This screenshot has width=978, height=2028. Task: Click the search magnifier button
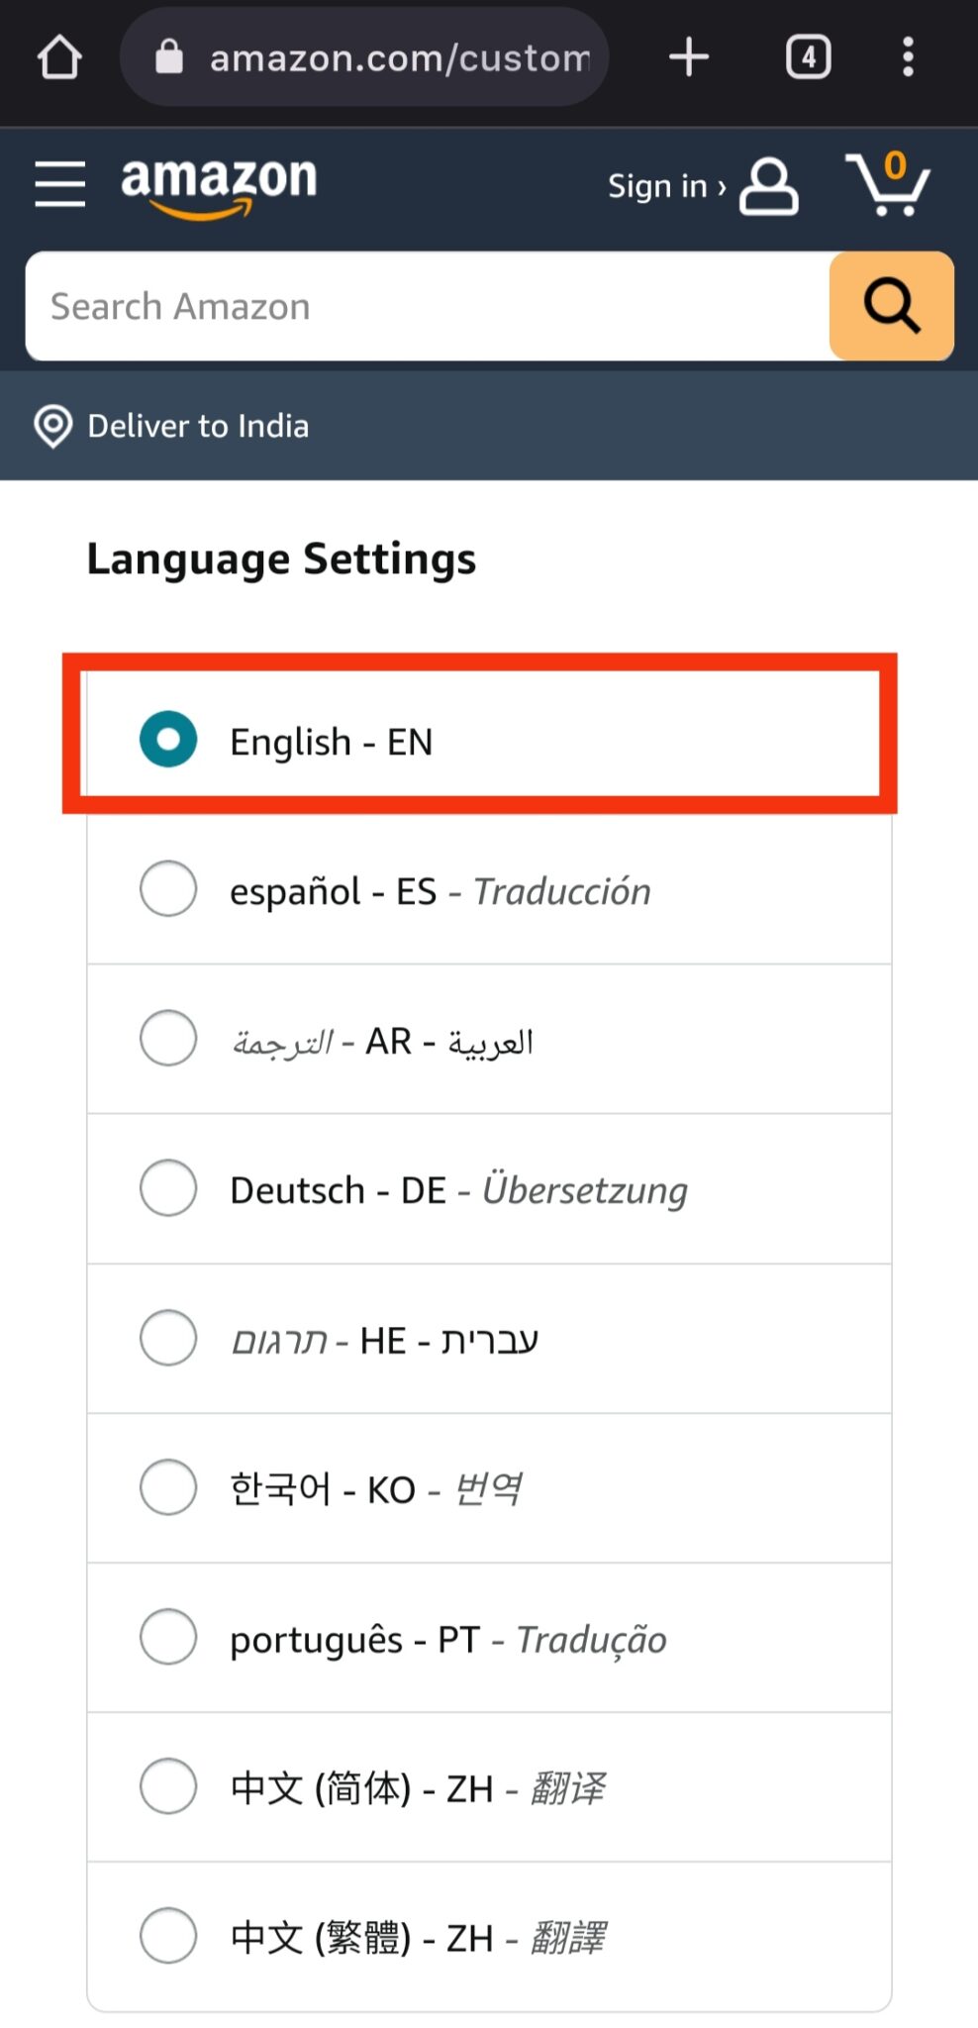890,305
